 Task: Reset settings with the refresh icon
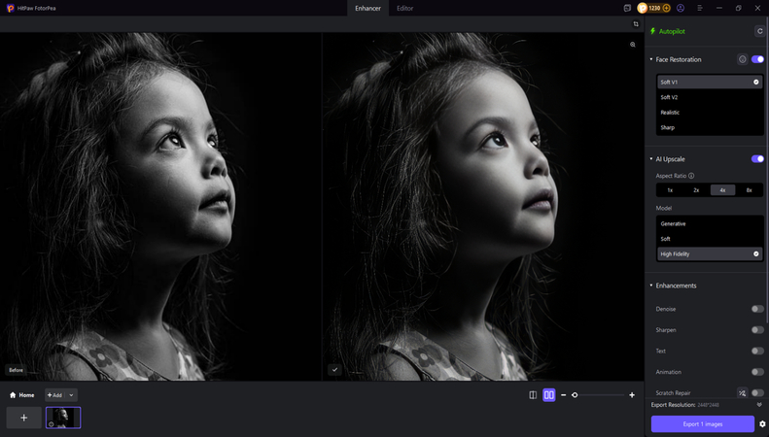pyautogui.click(x=759, y=31)
